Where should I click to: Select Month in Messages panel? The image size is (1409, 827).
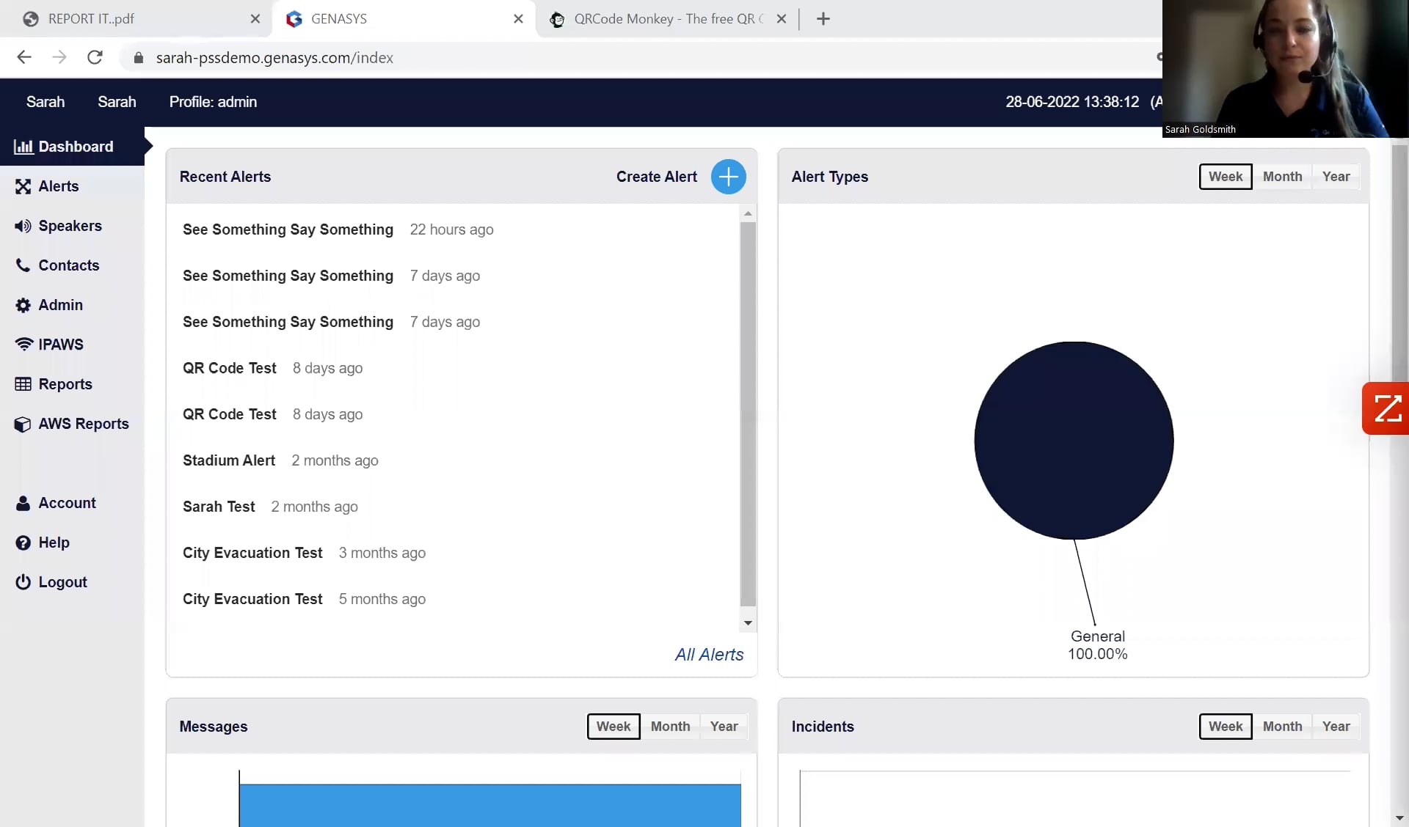[670, 727]
